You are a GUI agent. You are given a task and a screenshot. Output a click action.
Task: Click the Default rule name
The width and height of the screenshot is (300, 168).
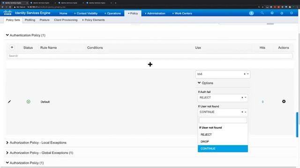coord(45,102)
